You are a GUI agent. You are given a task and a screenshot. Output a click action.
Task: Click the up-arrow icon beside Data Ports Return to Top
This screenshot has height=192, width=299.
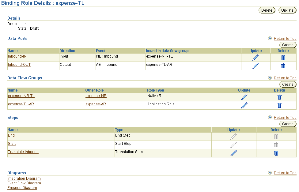tap(270, 38)
